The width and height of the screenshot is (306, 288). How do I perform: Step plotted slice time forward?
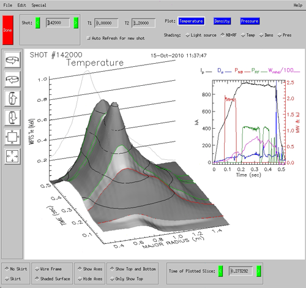click(x=259, y=271)
